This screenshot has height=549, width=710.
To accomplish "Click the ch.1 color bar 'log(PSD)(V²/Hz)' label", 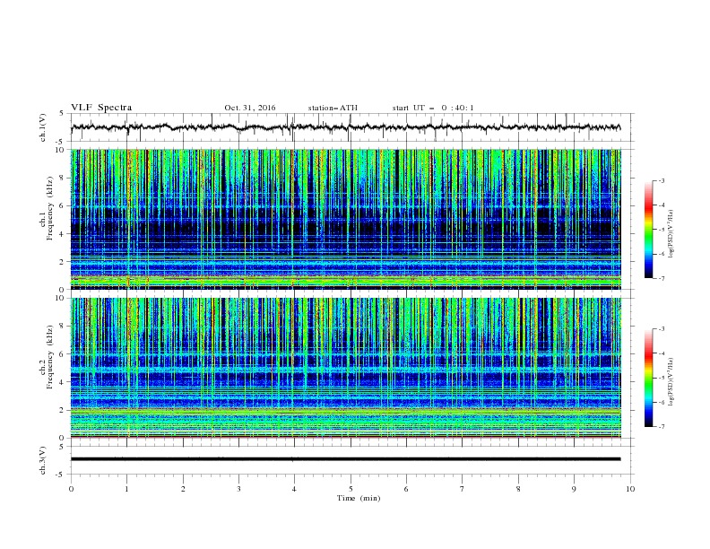I will (x=671, y=234).
